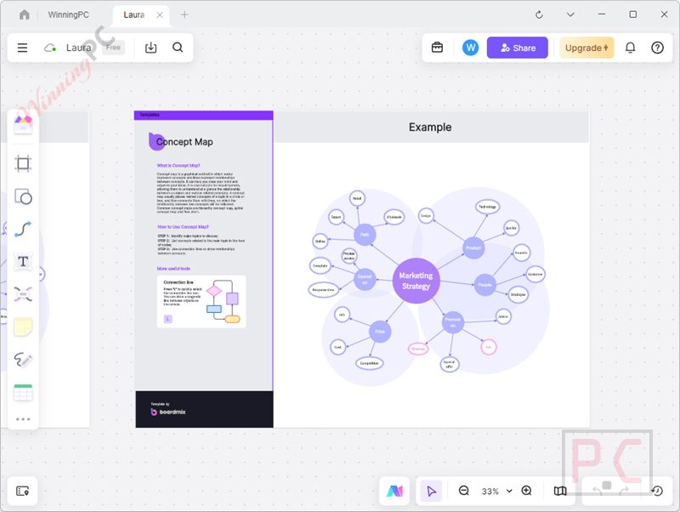The width and height of the screenshot is (680, 512).
Task: Open more tools ellipsis
Action: tap(23, 419)
